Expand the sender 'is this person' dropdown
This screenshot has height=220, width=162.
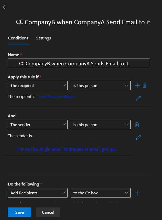point(101,125)
